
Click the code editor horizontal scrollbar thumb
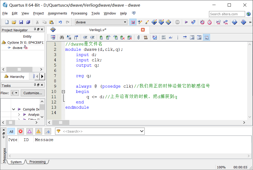(61, 122)
